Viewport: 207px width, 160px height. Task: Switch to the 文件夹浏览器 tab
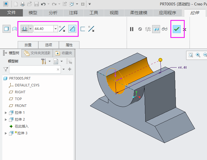pos(37,53)
